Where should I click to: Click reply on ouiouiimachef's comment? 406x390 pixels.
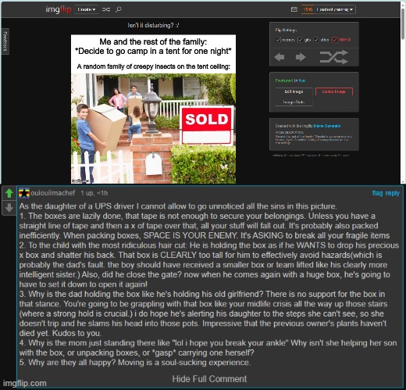tap(393, 193)
